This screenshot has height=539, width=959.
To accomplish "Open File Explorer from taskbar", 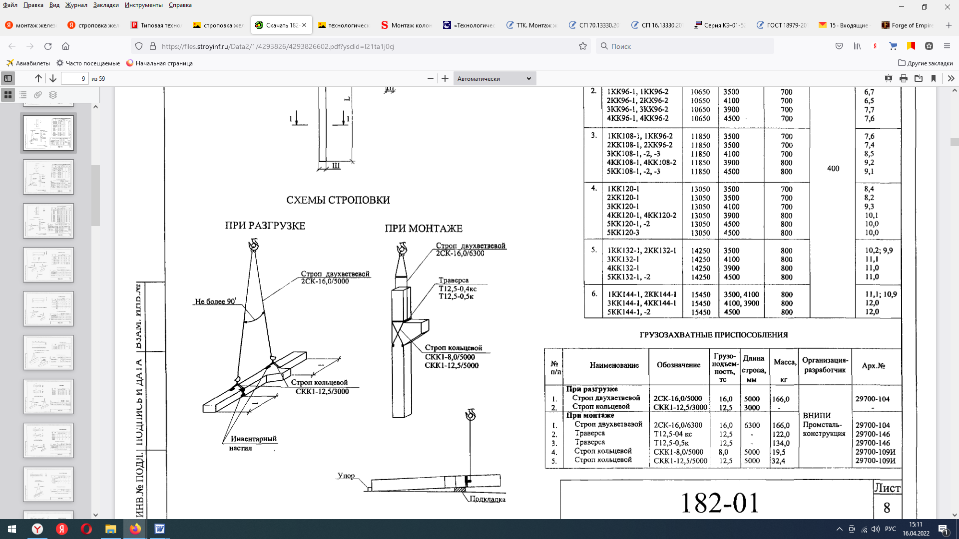I will coord(110,529).
